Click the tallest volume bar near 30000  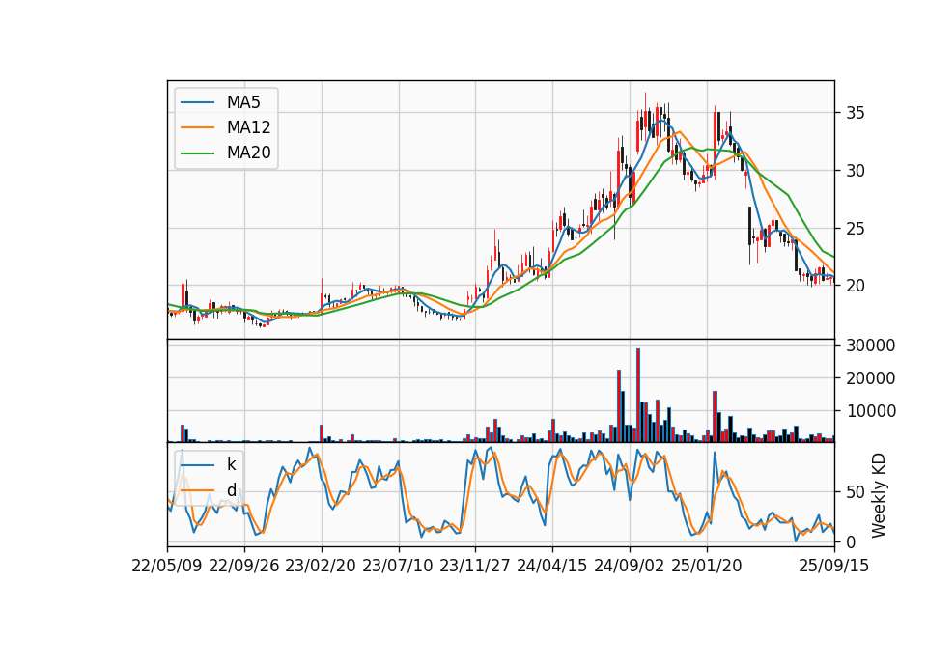pos(638,396)
